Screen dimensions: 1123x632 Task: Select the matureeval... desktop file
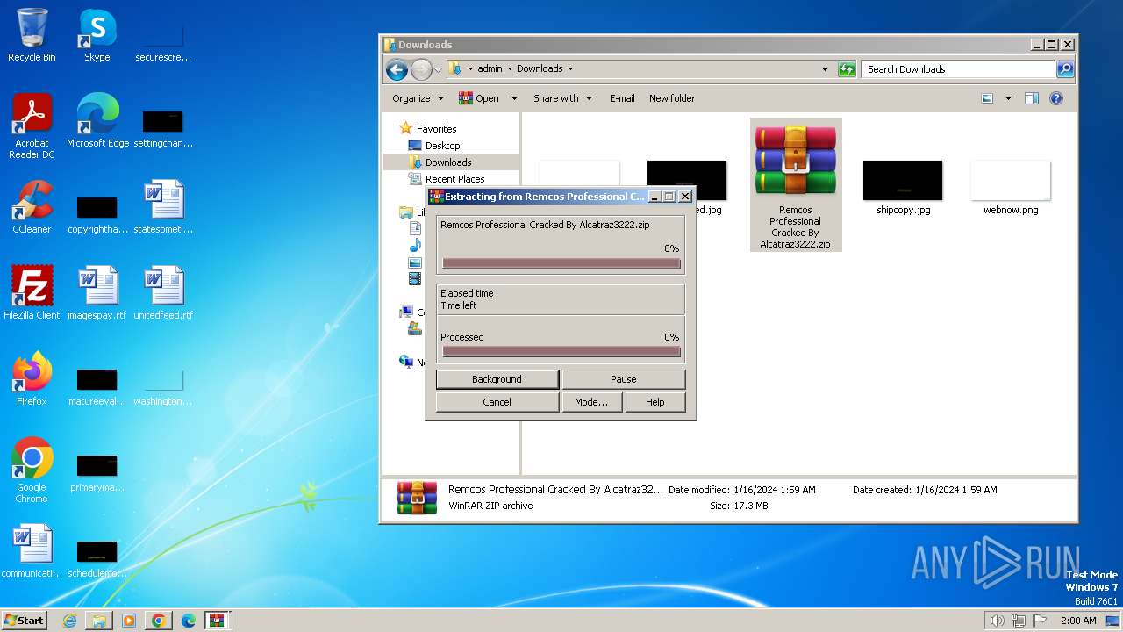pos(97,385)
